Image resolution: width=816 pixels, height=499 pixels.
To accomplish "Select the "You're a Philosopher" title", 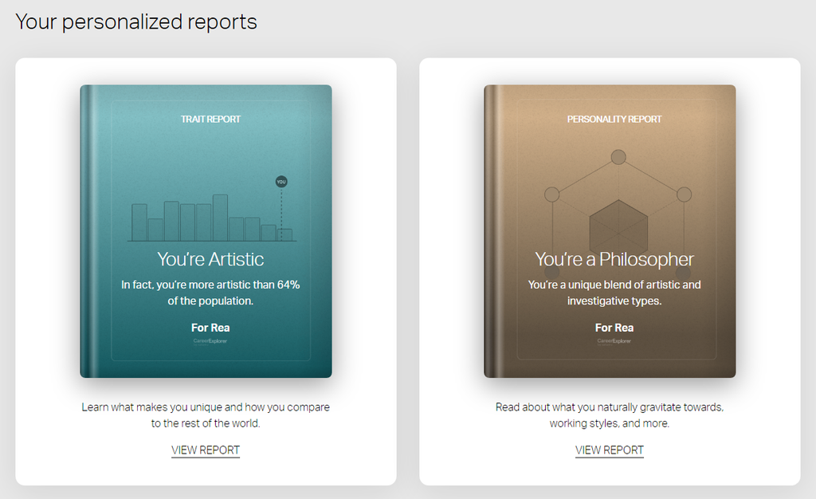I will tap(614, 259).
